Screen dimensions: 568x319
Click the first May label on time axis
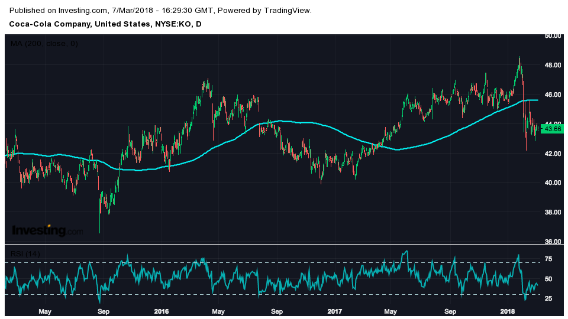coord(45,311)
